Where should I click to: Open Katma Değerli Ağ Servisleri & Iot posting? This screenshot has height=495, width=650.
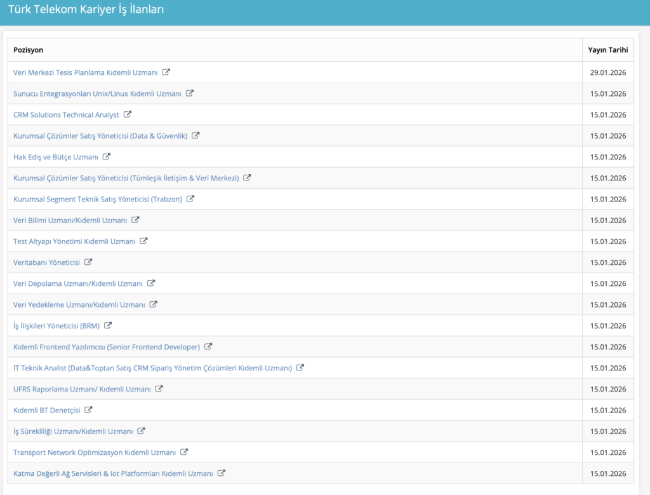(113, 473)
